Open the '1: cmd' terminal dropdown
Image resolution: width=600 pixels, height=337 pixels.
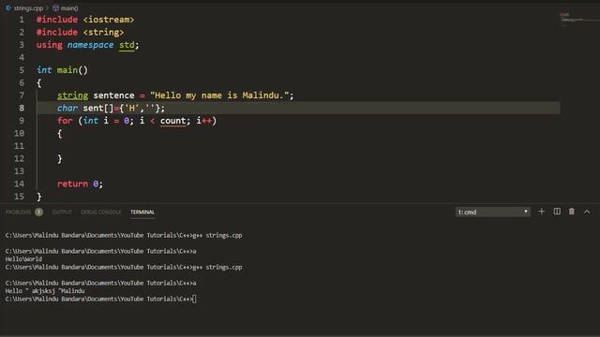[x=492, y=212]
